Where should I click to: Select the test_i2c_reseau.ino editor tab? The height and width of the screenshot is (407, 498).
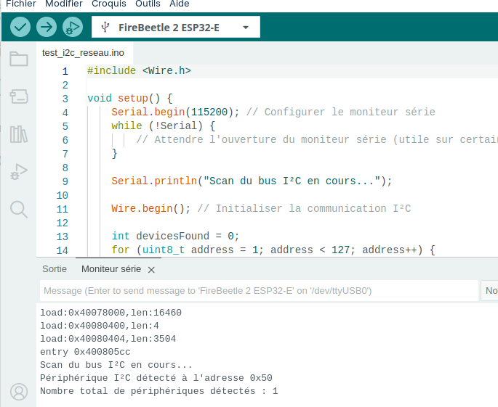pos(83,53)
